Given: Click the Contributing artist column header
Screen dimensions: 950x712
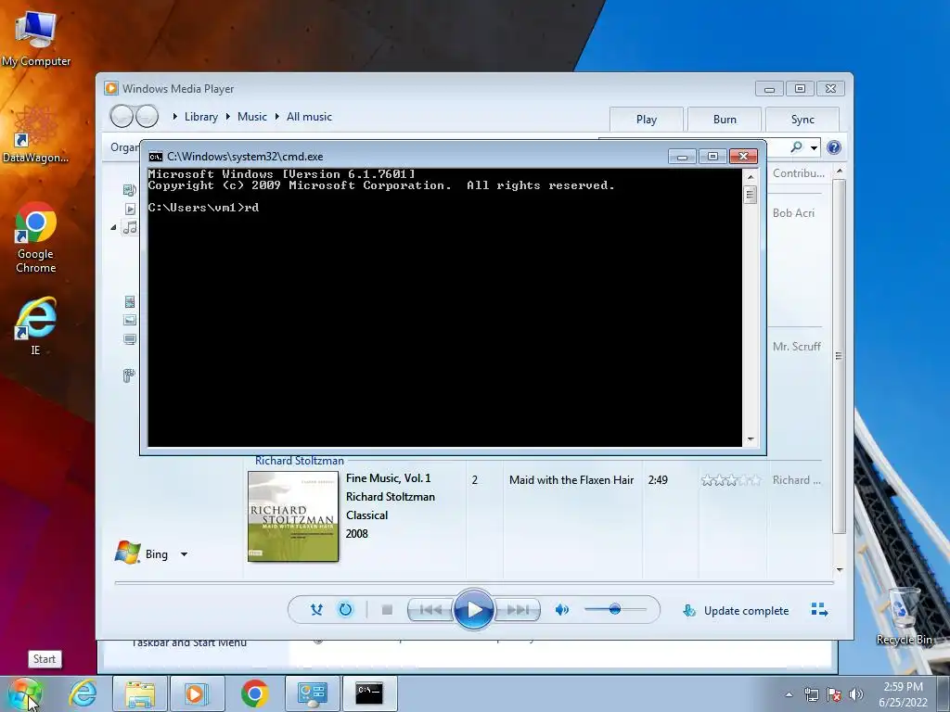Looking at the screenshot, I should 799,173.
